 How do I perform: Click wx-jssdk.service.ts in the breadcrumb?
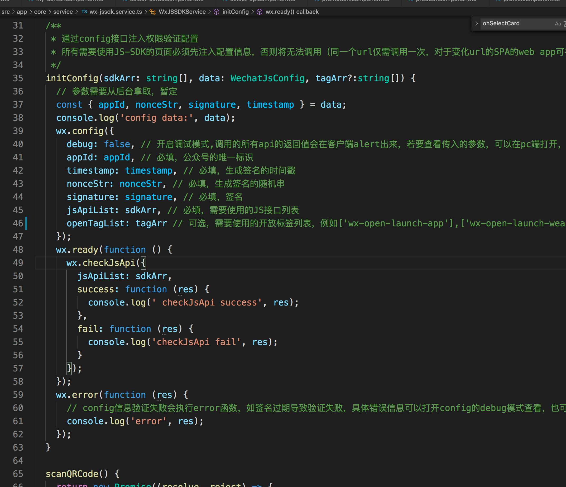tap(116, 12)
